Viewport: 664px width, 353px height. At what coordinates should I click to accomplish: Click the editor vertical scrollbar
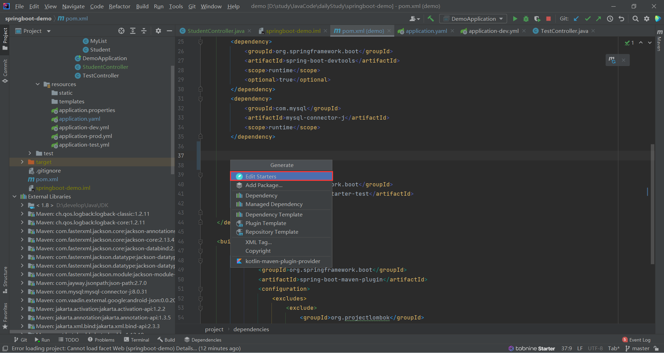coord(653,204)
